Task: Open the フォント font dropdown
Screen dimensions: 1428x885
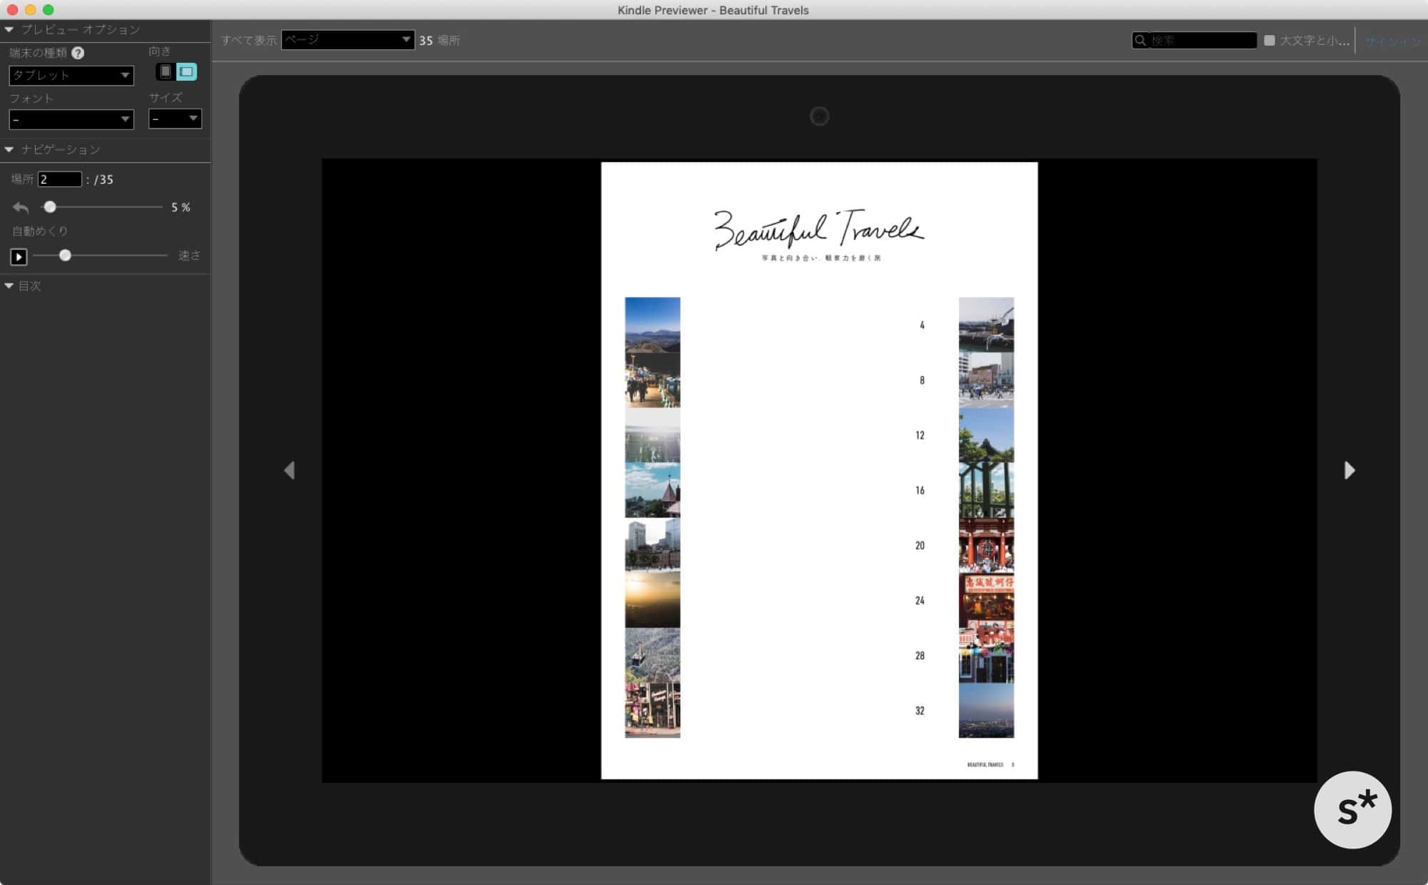Action: pos(71,119)
